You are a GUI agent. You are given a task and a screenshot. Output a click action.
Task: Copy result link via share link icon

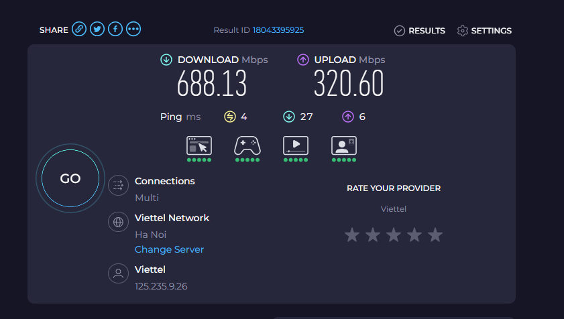coord(79,29)
